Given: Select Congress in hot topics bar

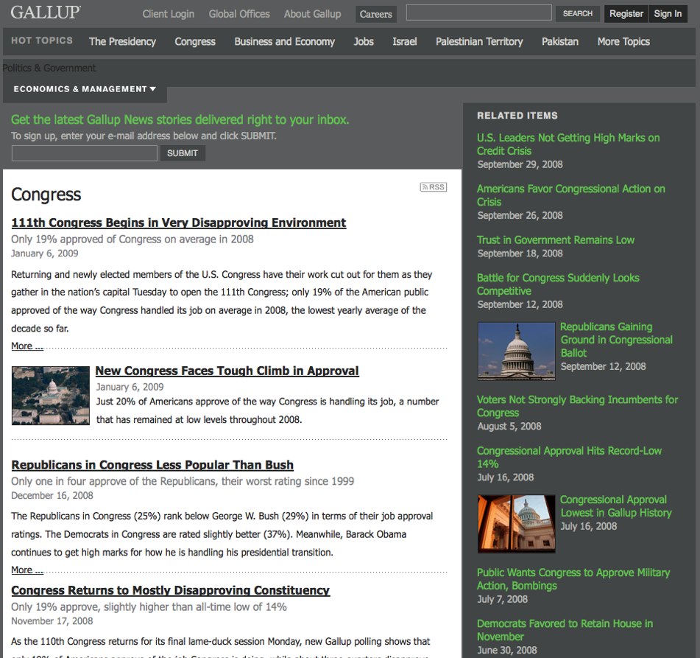Looking at the screenshot, I should (195, 41).
